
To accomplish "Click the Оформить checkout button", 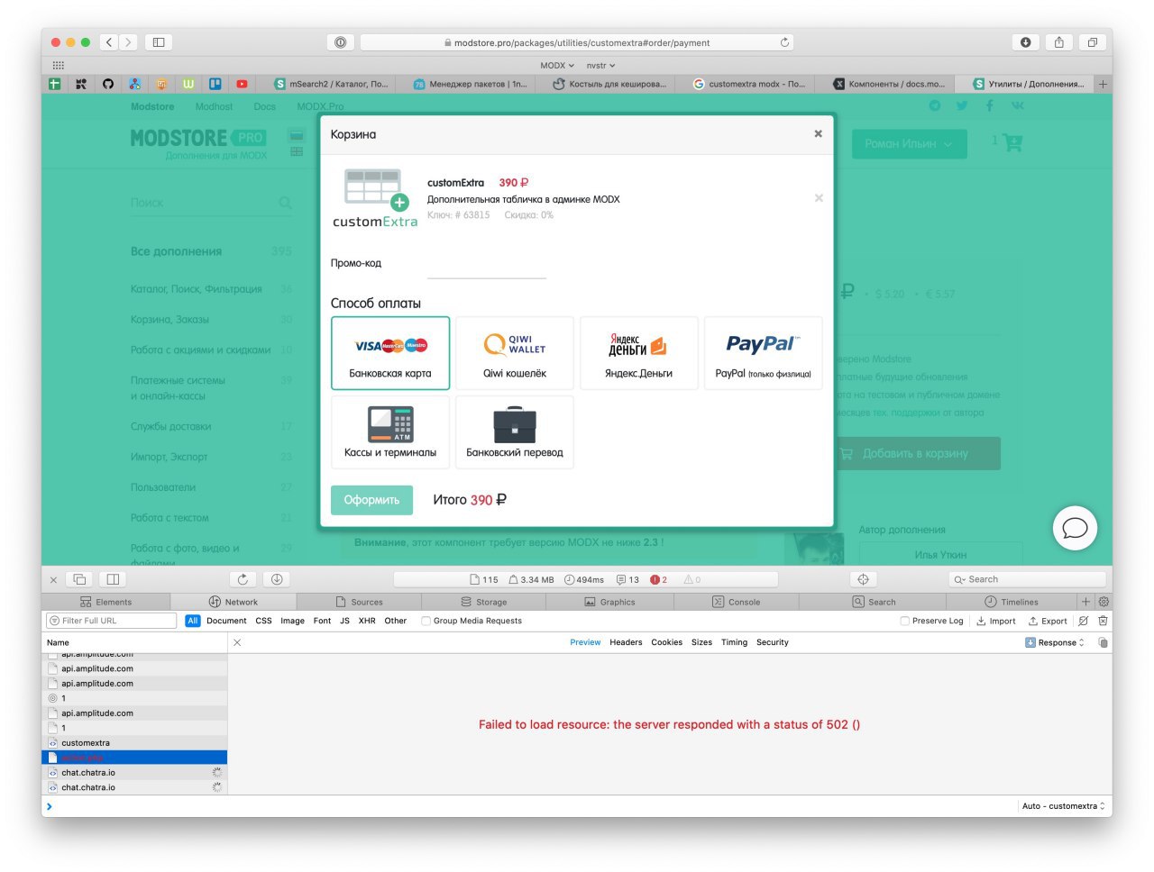I will pos(371,500).
